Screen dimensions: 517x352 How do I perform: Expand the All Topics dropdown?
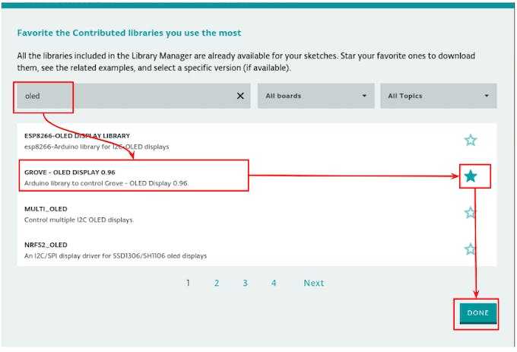click(437, 96)
